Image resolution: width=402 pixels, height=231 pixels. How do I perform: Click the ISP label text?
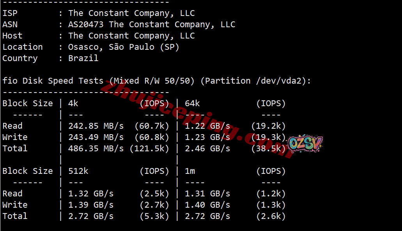click(10, 13)
